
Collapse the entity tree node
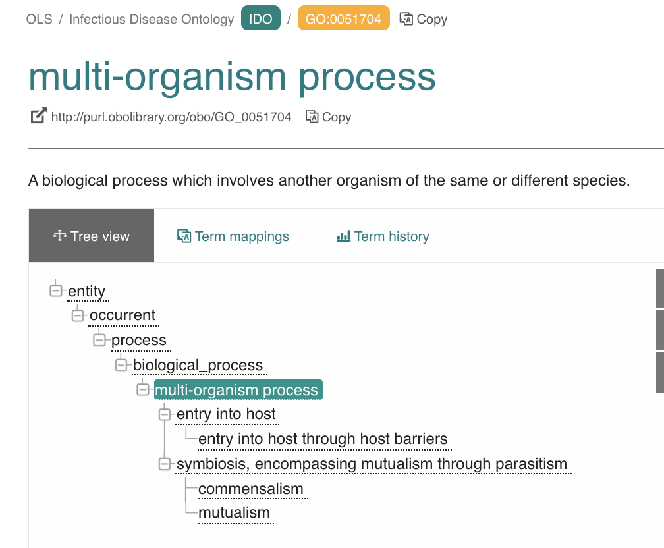(x=55, y=290)
